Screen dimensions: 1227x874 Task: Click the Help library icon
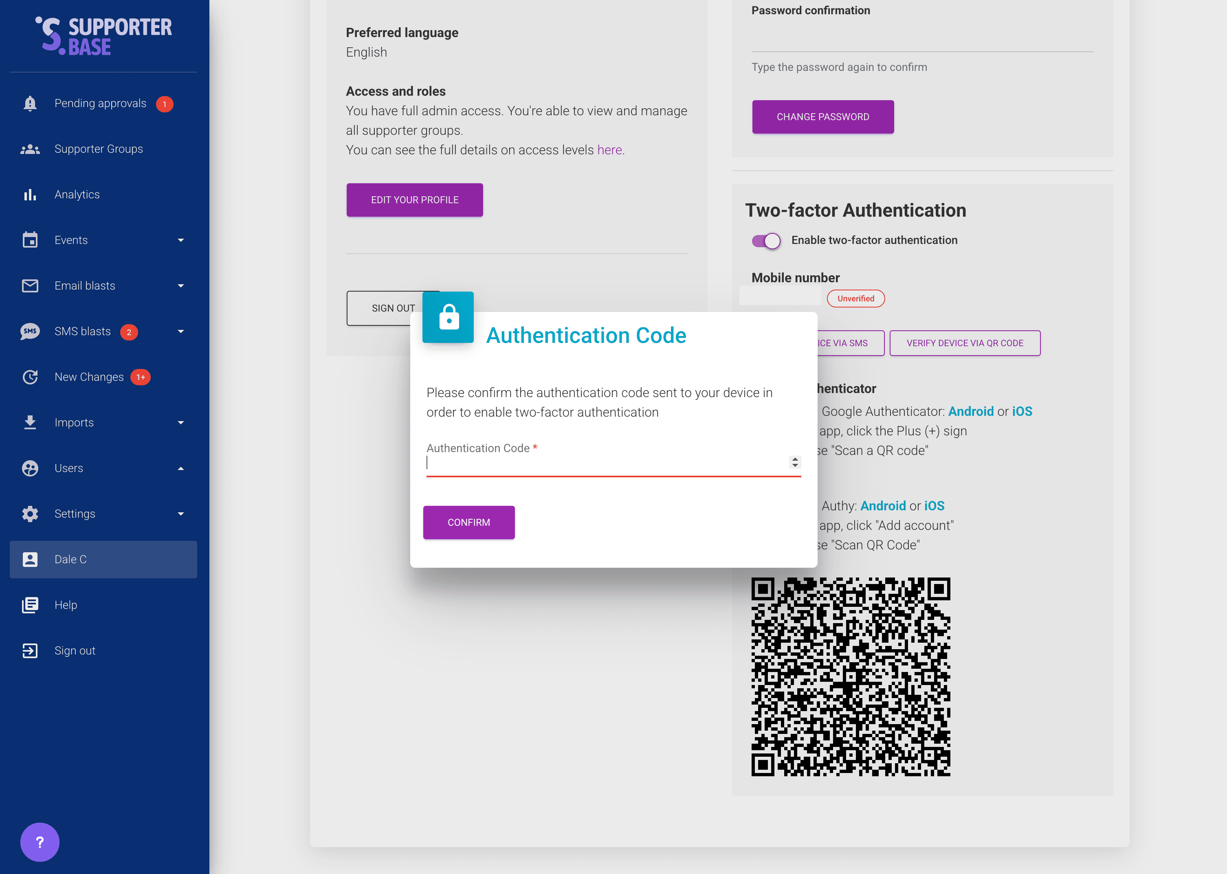30,605
